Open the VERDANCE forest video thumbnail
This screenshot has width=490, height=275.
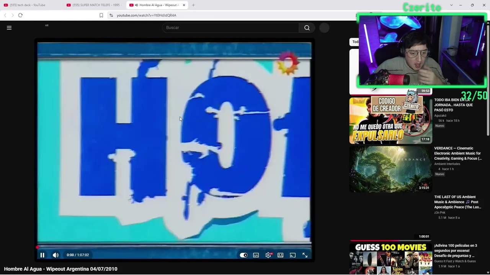point(390,169)
